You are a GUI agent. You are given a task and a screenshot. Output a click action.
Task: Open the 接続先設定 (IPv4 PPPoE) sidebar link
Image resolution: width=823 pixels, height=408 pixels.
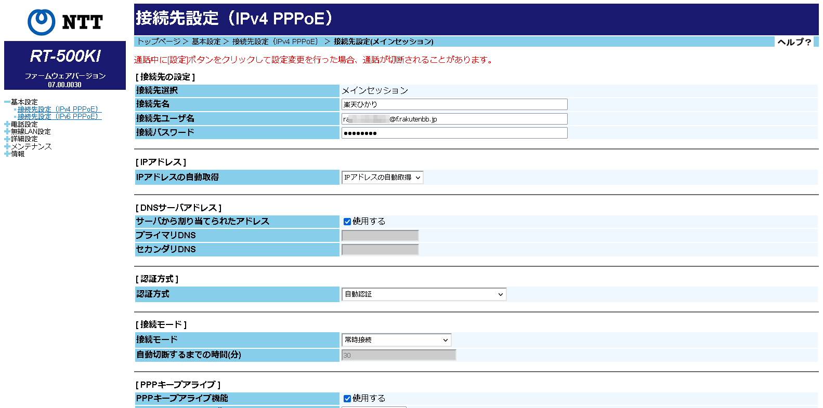pos(59,110)
